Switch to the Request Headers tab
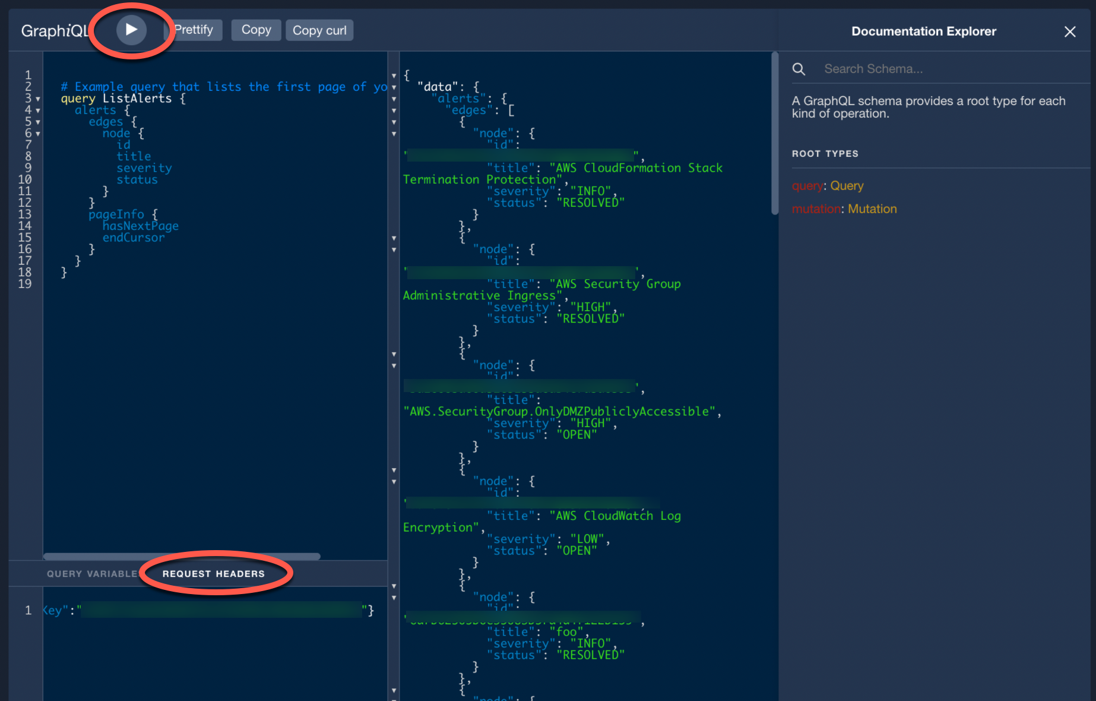 pyautogui.click(x=214, y=573)
